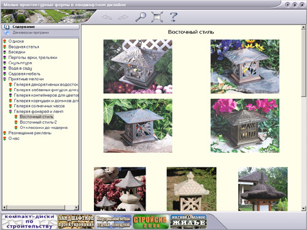Click lantern photo with large green leaves
The image size is (307, 230).
point(138,126)
